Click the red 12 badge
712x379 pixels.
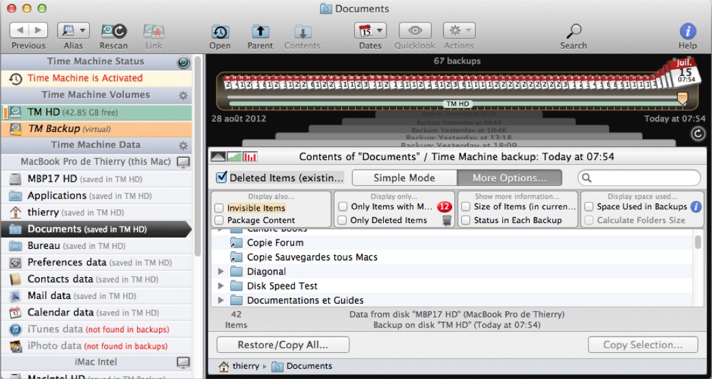pos(445,207)
